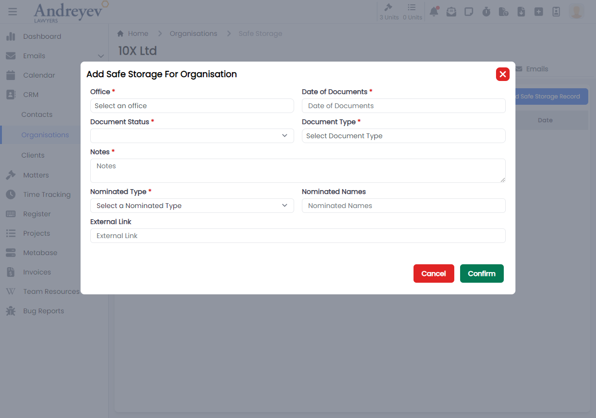Open the Document Status dropdown
The height and width of the screenshot is (418, 596).
click(x=192, y=136)
